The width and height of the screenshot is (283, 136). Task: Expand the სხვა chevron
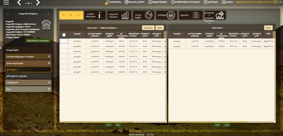49,89
